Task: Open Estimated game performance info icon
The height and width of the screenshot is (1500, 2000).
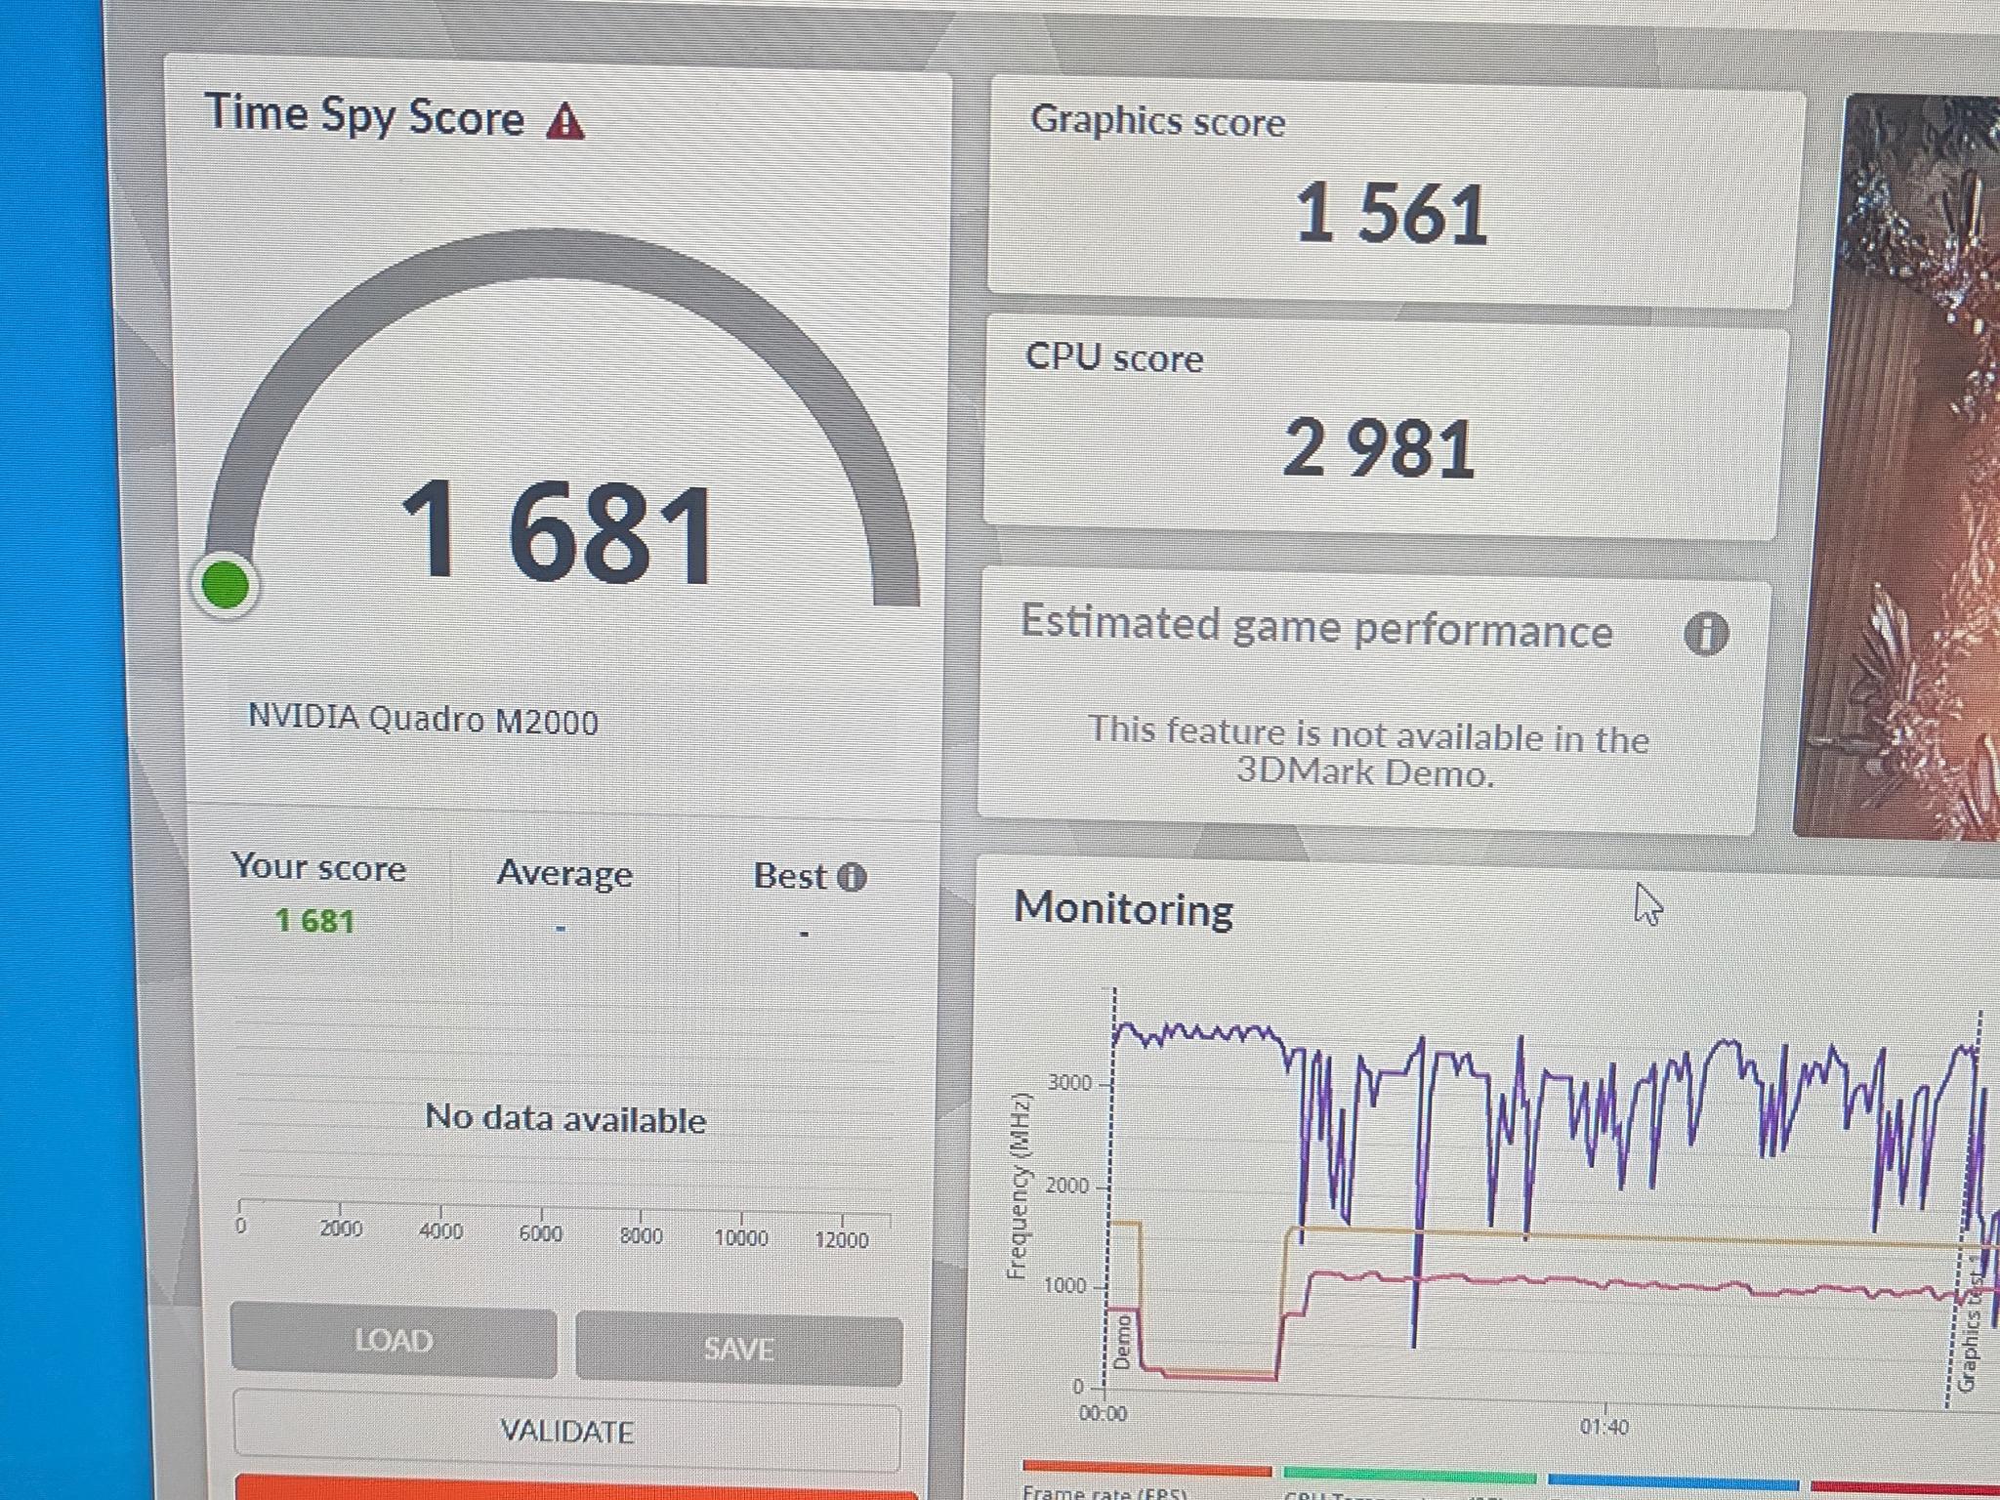Action: [x=1706, y=634]
